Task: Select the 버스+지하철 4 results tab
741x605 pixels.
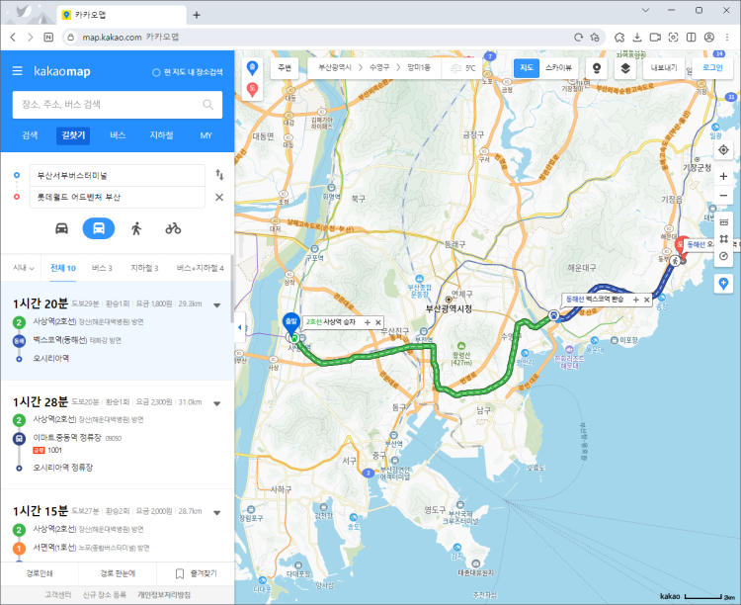Action: tap(200, 268)
